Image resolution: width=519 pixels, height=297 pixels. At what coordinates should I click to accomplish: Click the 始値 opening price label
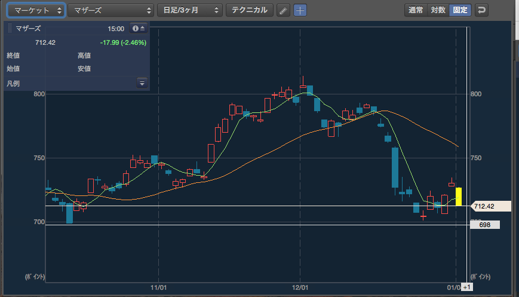tap(13, 69)
